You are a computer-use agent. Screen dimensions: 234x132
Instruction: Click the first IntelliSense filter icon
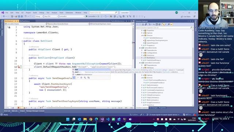coord(74,77)
